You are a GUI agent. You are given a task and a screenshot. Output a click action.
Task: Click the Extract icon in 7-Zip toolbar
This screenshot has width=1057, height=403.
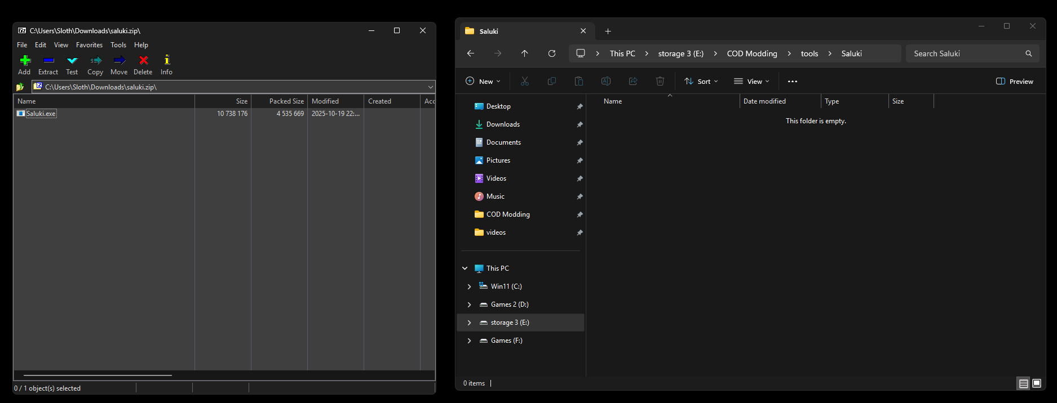point(48,64)
